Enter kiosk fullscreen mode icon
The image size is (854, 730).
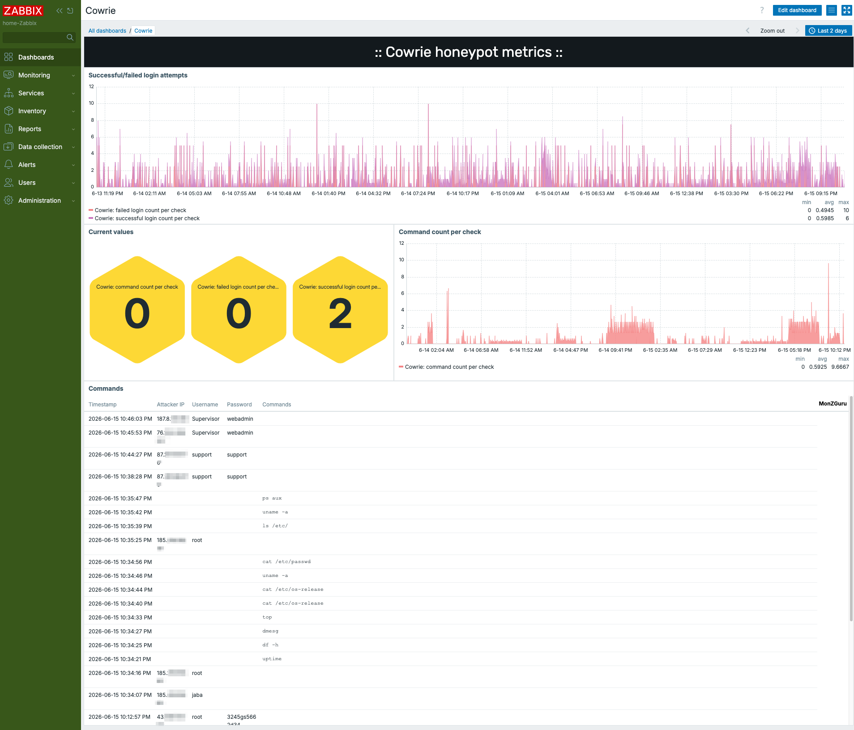847,10
